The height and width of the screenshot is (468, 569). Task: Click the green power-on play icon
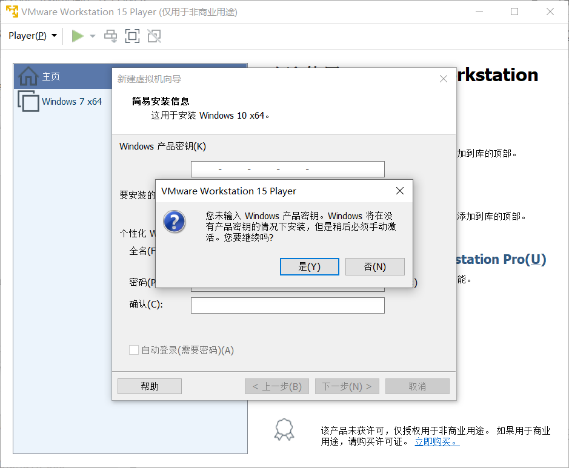(78, 36)
